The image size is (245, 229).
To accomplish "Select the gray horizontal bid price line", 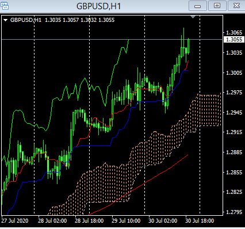I will pos(112,40).
